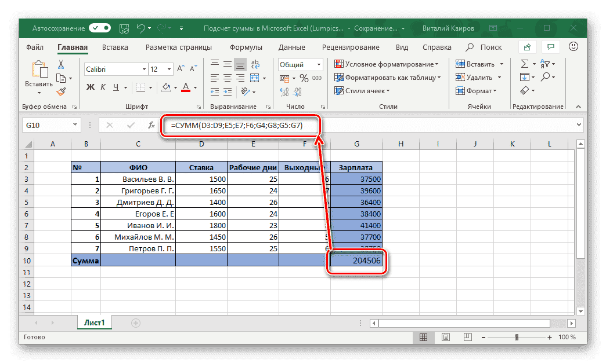Click the AutoSum sigma icon

point(525,64)
